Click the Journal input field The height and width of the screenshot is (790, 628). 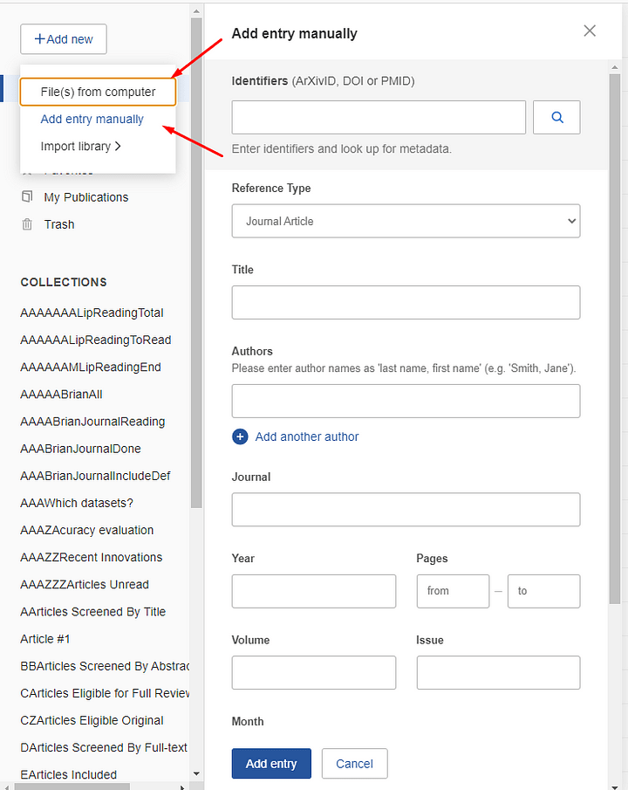tap(406, 510)
